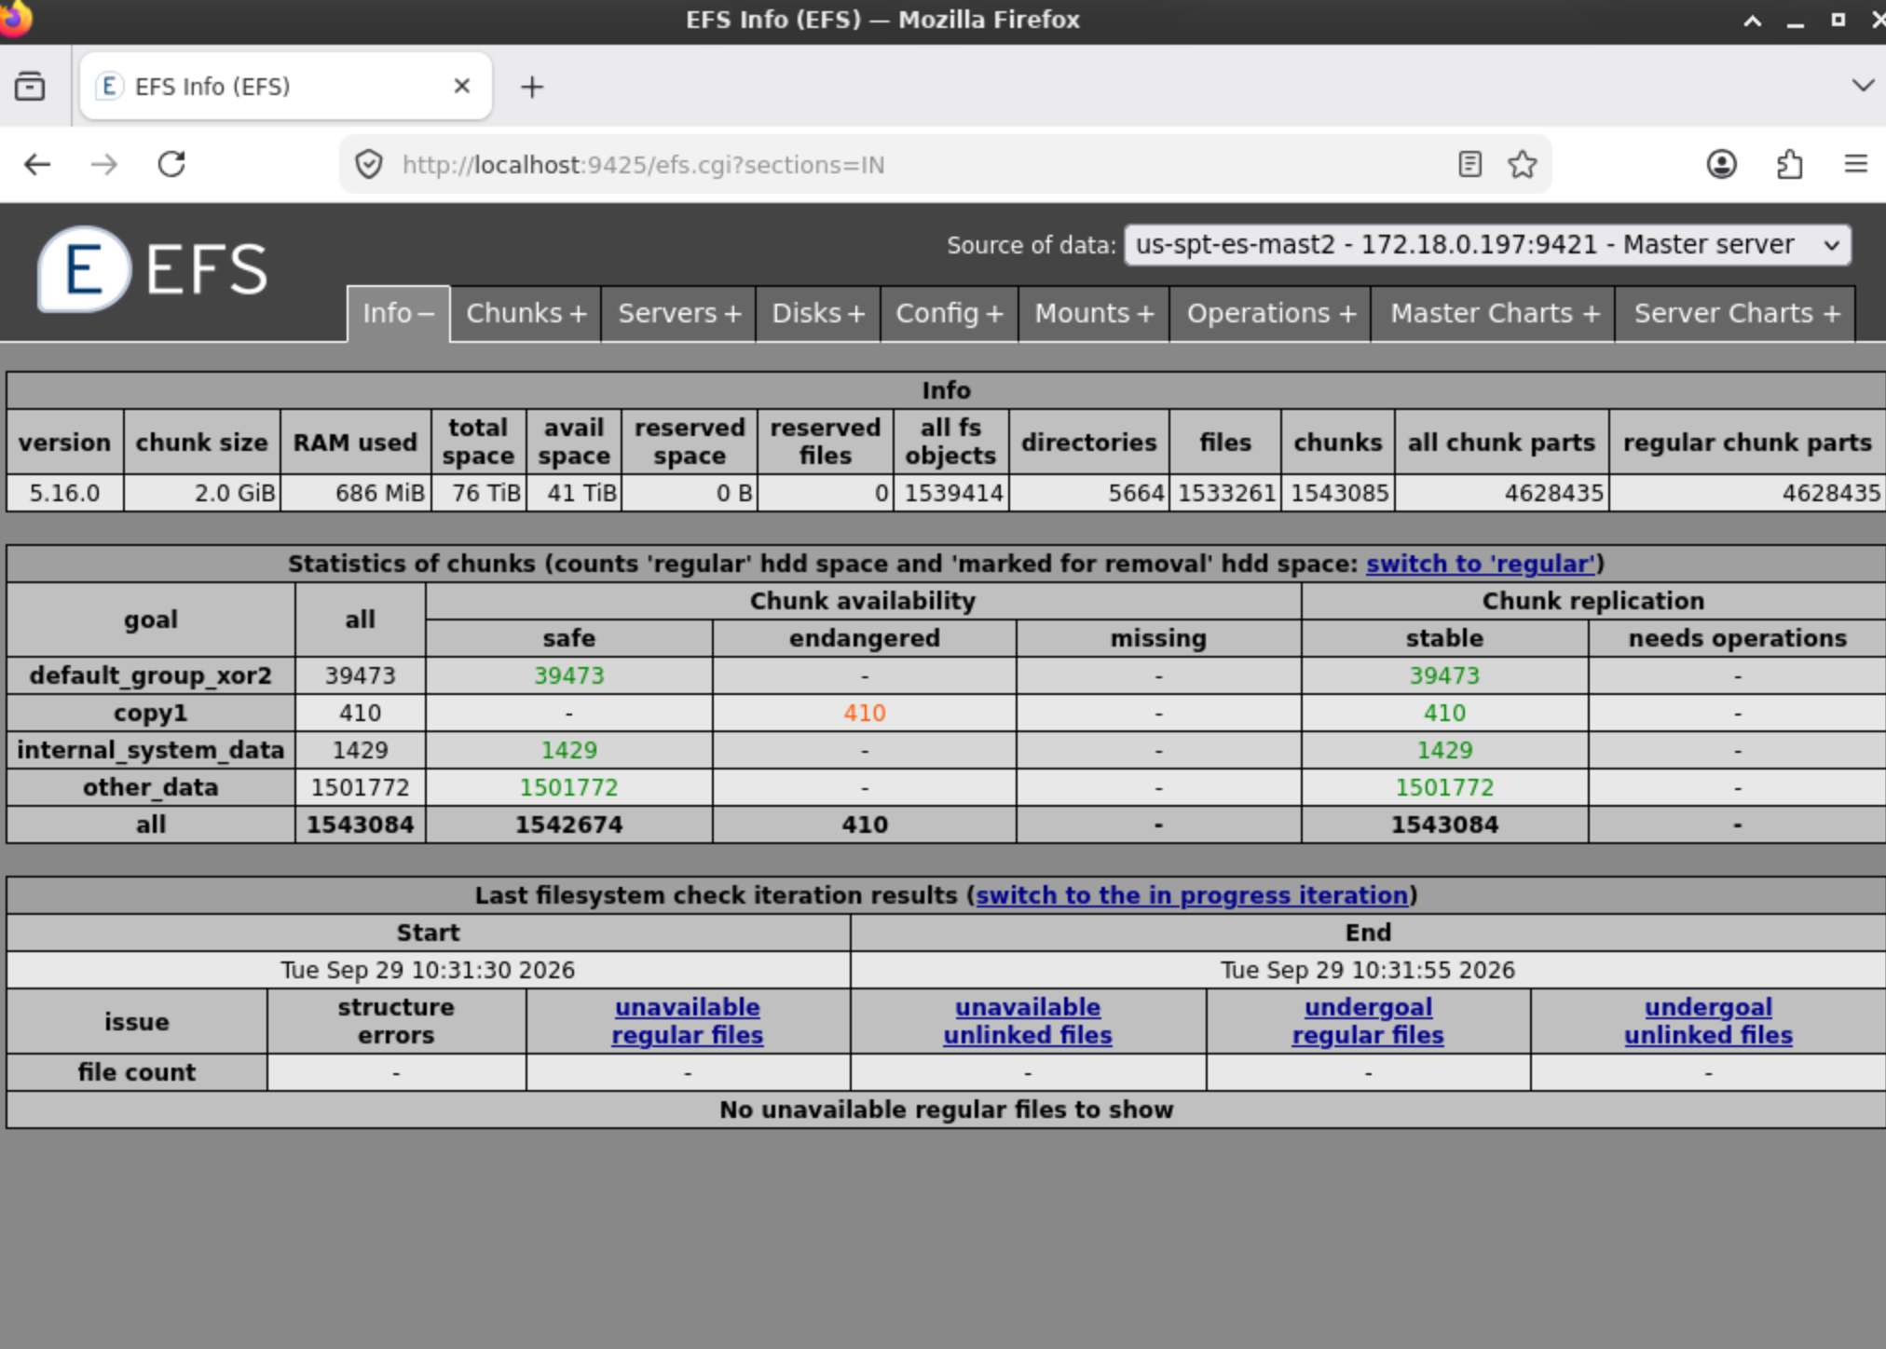Screen dimensions: 1886x1349
Task: Open the Firefox View icon
Action: pos(30,87)
